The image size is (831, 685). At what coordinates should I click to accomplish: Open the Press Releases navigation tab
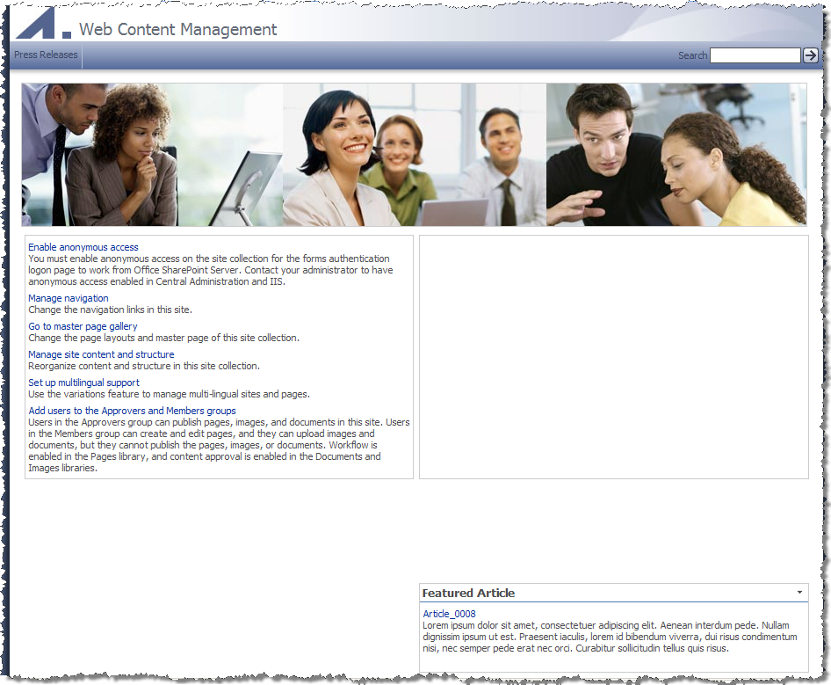[x=46, y=55]
